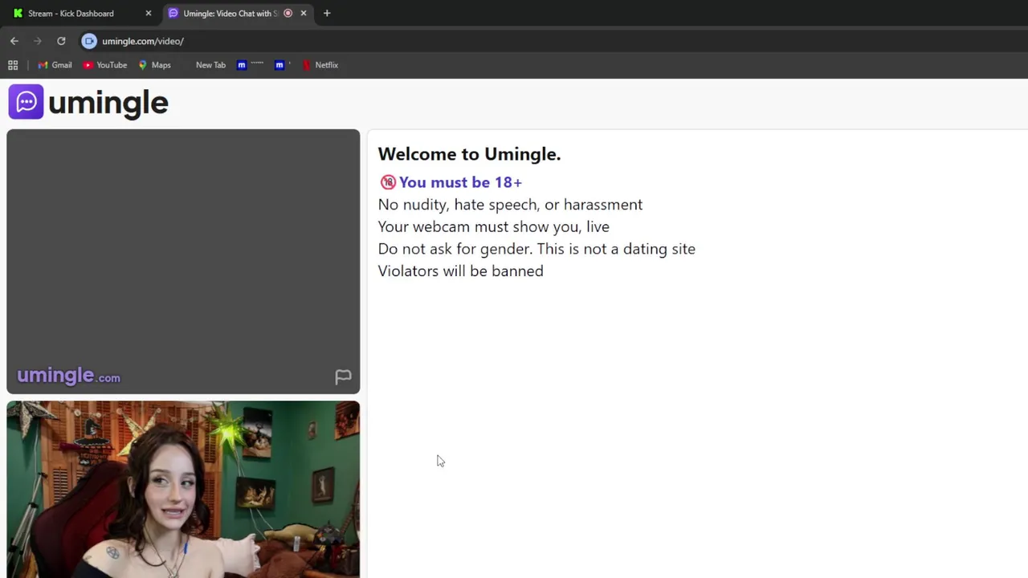Click the camera permission icon in the address bar
The height and width of the screenshot is (578, 1028).
89,41
